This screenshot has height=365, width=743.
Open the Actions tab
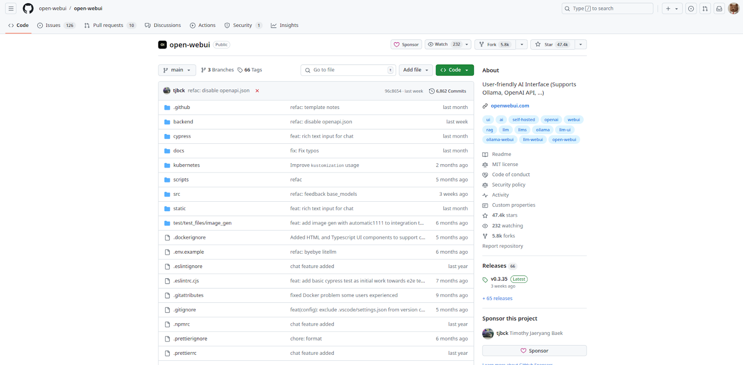pos(203,26)
